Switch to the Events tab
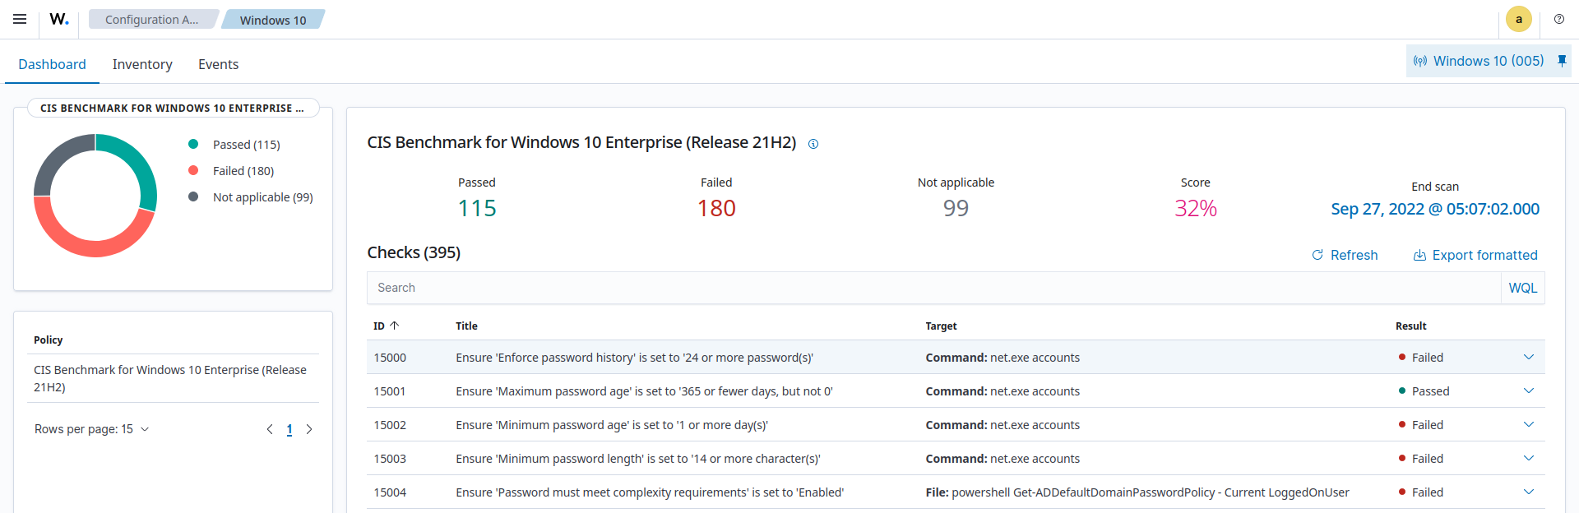The height and width of the screenshot is (513, 1579). click(x=218, y=64)
